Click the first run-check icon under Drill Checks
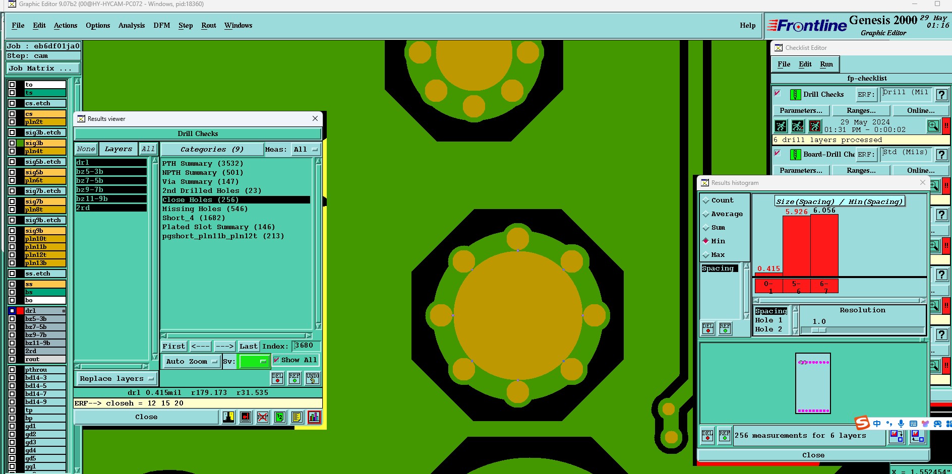 click(x=781, y=126)
